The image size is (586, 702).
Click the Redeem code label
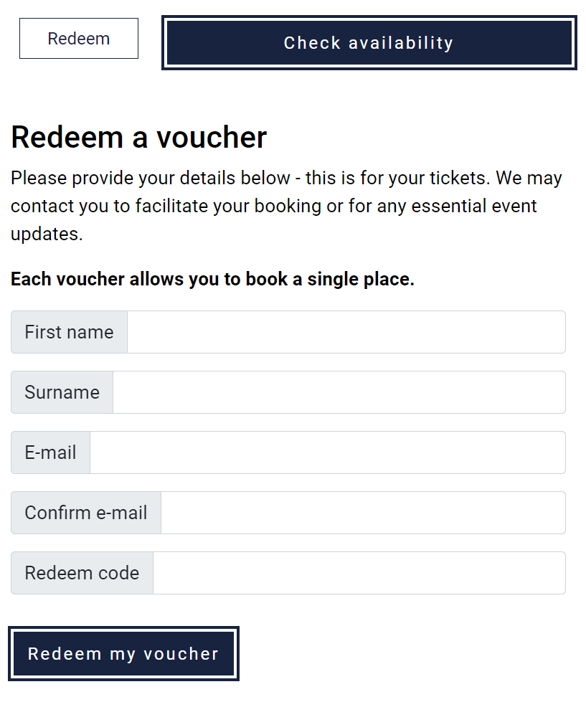82,573
